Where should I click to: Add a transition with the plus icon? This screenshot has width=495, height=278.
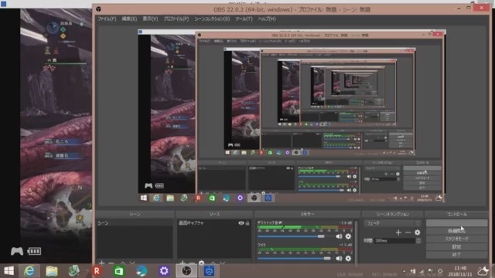[x=398, y=232]
